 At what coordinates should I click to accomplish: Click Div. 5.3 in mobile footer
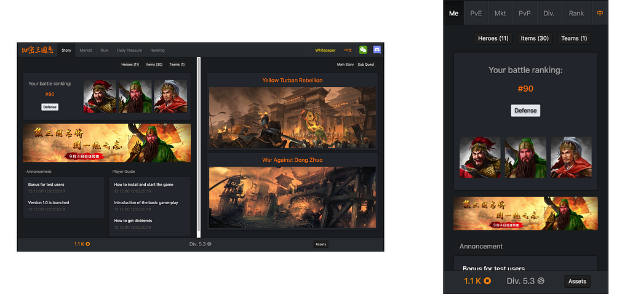pos(525,281)
